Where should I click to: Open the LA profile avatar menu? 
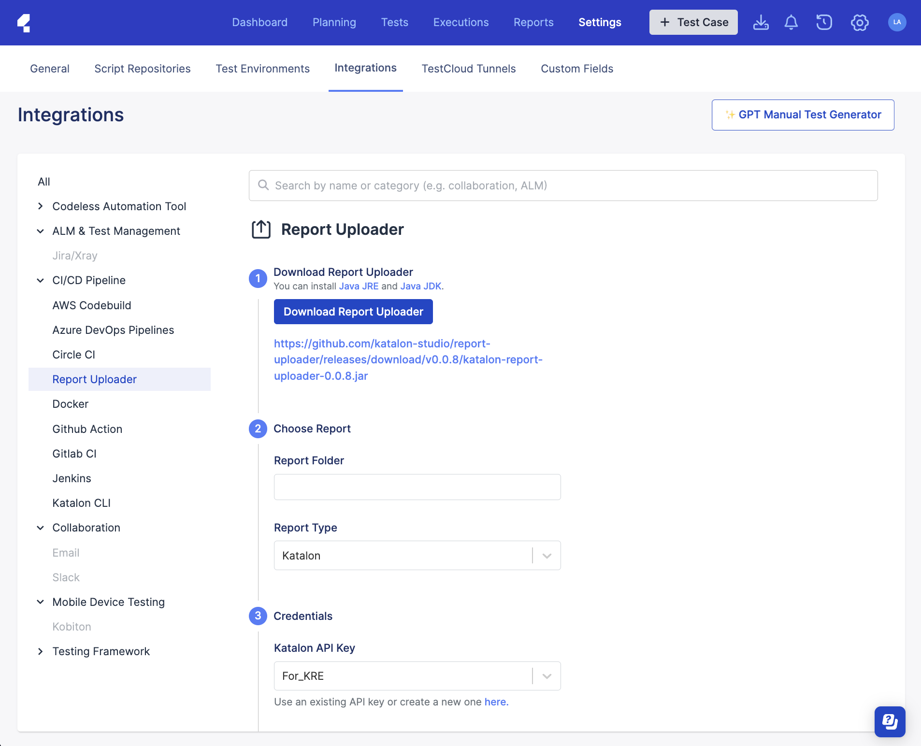coord(897,22)
